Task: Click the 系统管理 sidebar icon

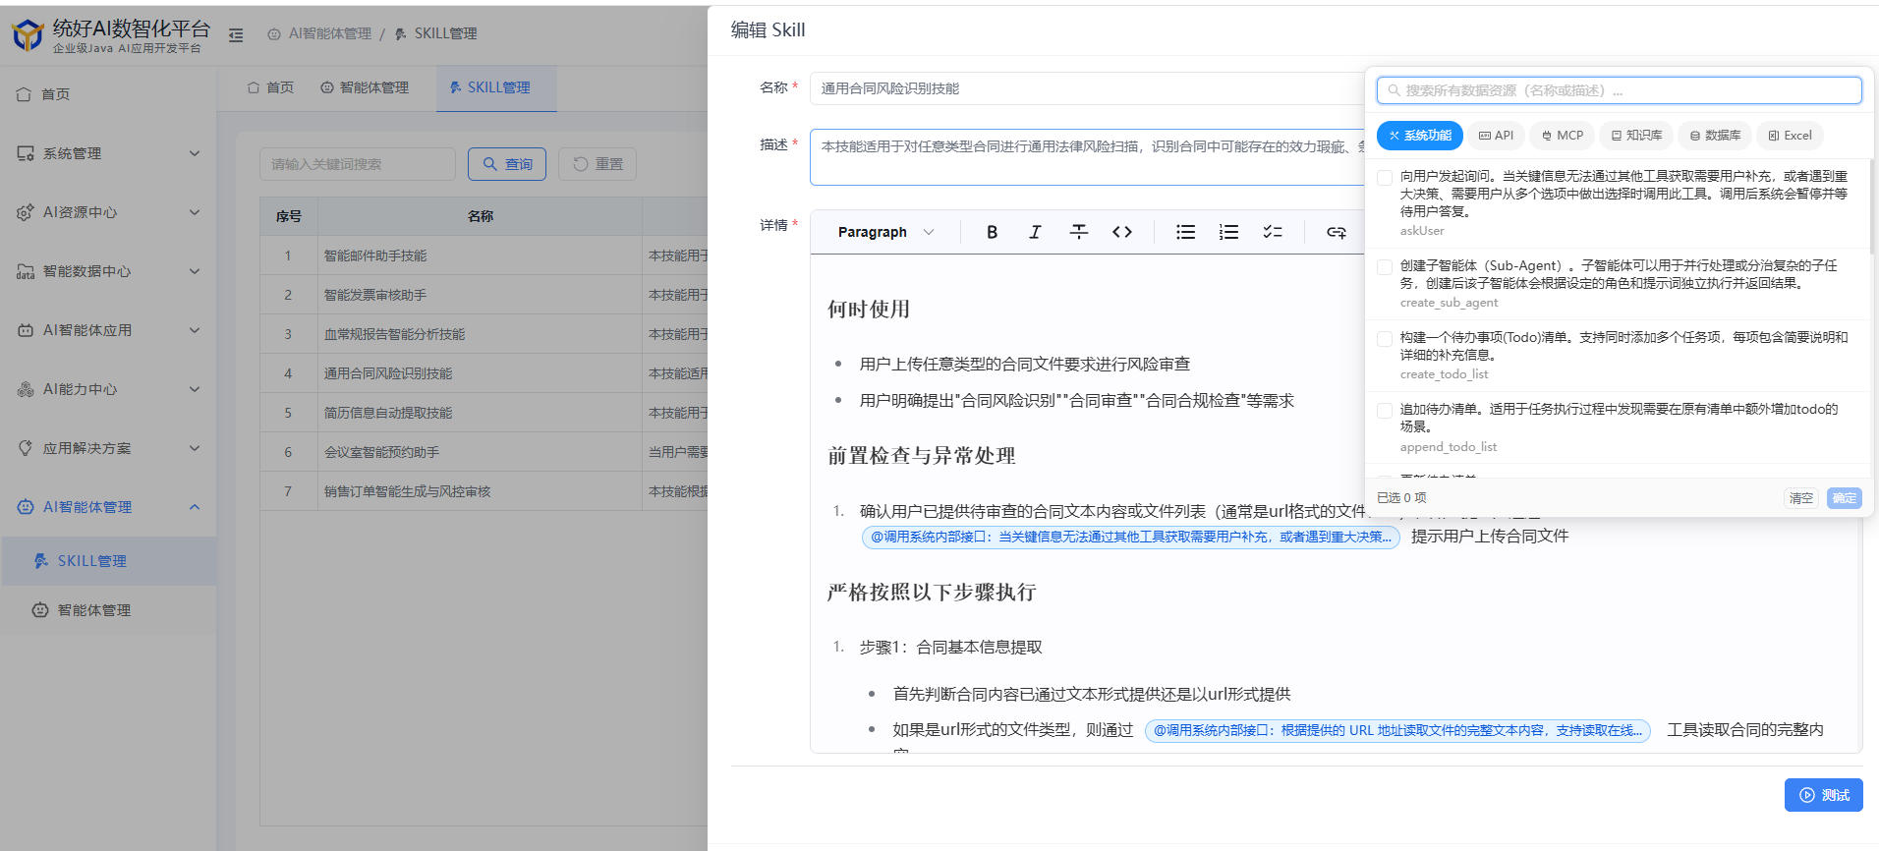Action: click(25, 153)
